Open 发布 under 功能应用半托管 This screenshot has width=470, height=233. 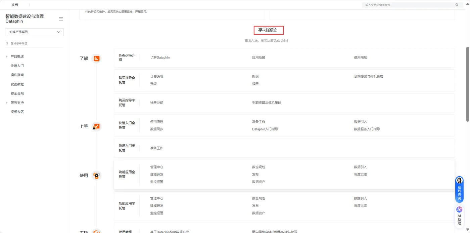[x=255, y=206]
